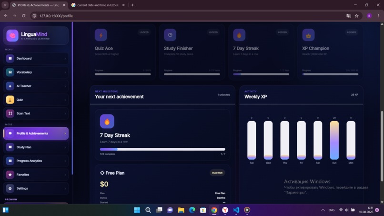
Task: Click the XP Champion crown badge icon
Action: coord(308,35)
